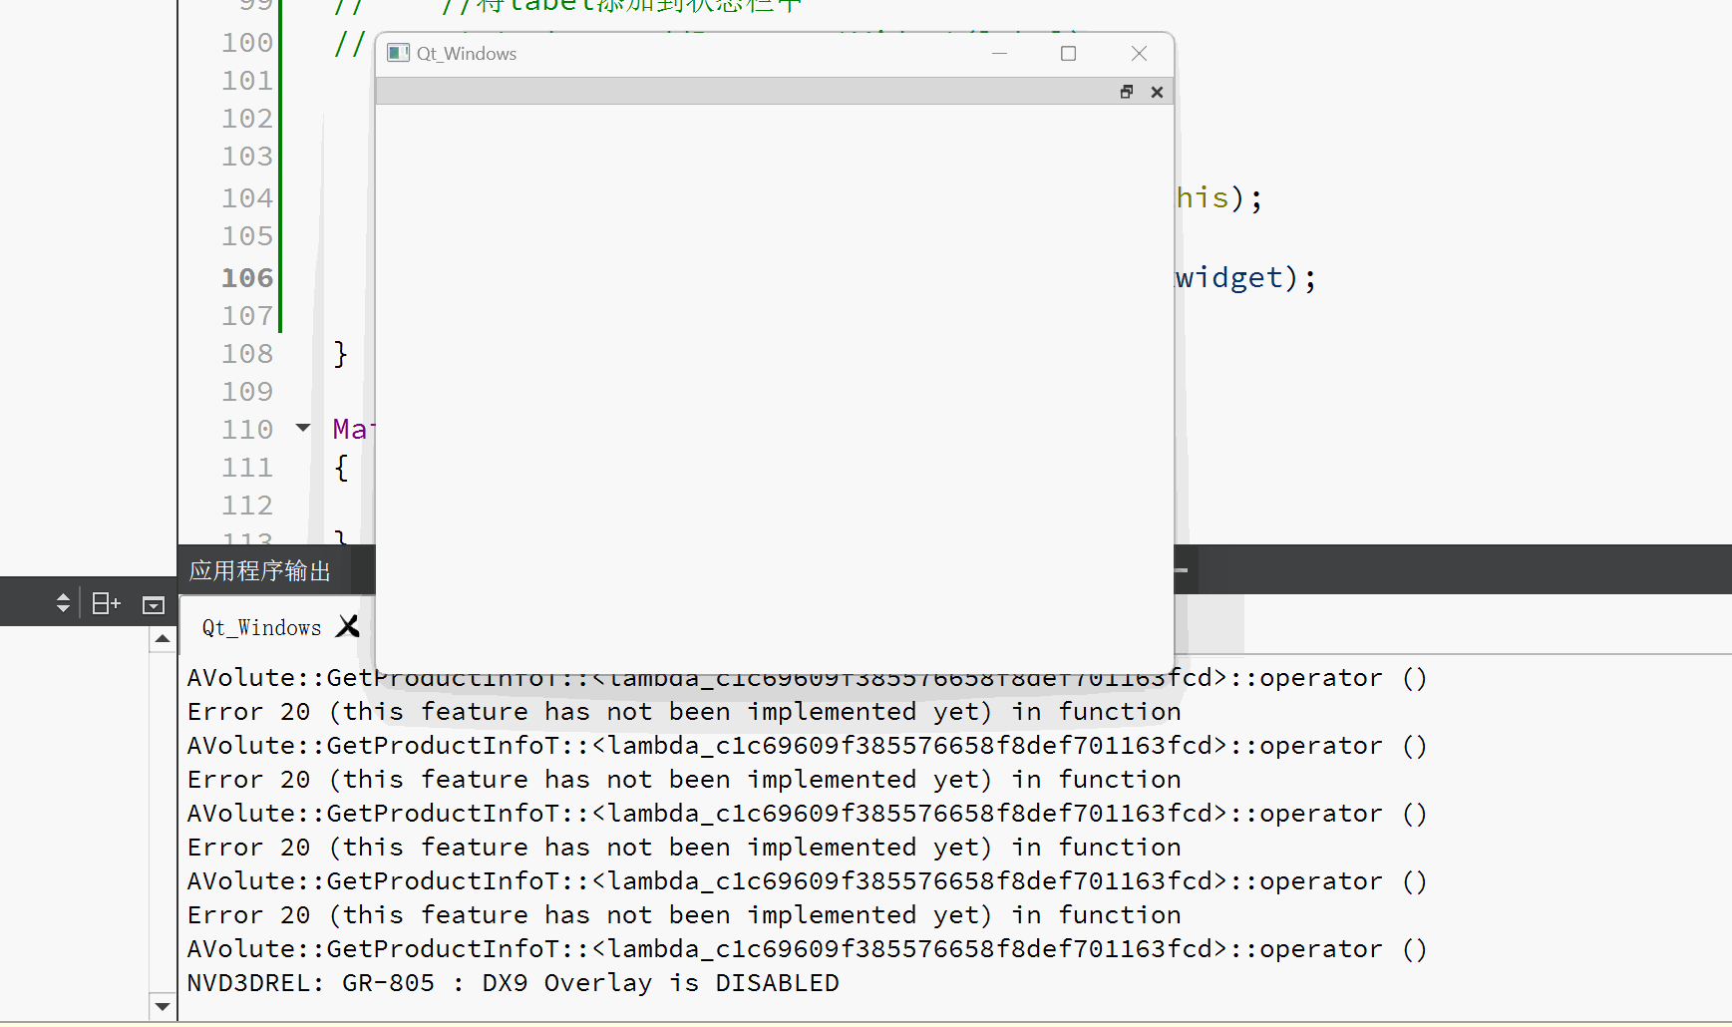This screenshot has height=1027, width=1732.
Task: Click line number 112 in the editor gutter
Action: click(247, 506)
